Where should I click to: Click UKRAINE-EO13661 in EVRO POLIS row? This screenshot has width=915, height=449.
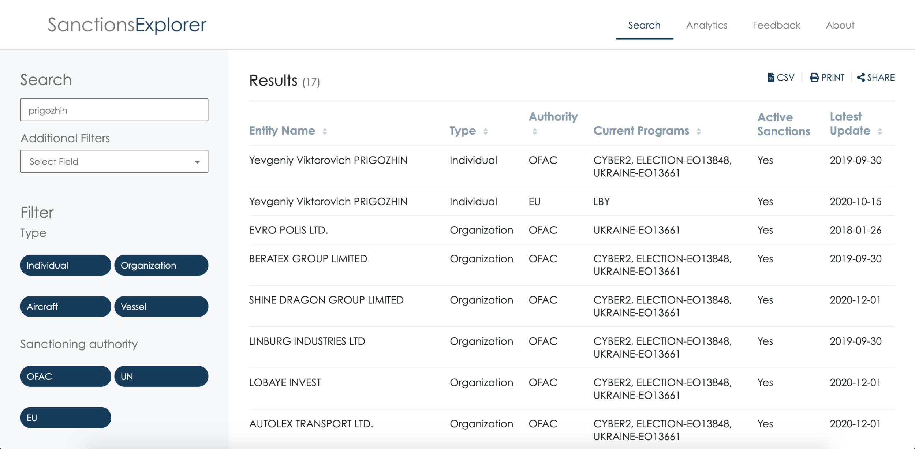pos(636,230)
